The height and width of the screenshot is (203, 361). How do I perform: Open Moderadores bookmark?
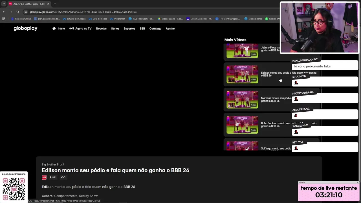[253, 19]
